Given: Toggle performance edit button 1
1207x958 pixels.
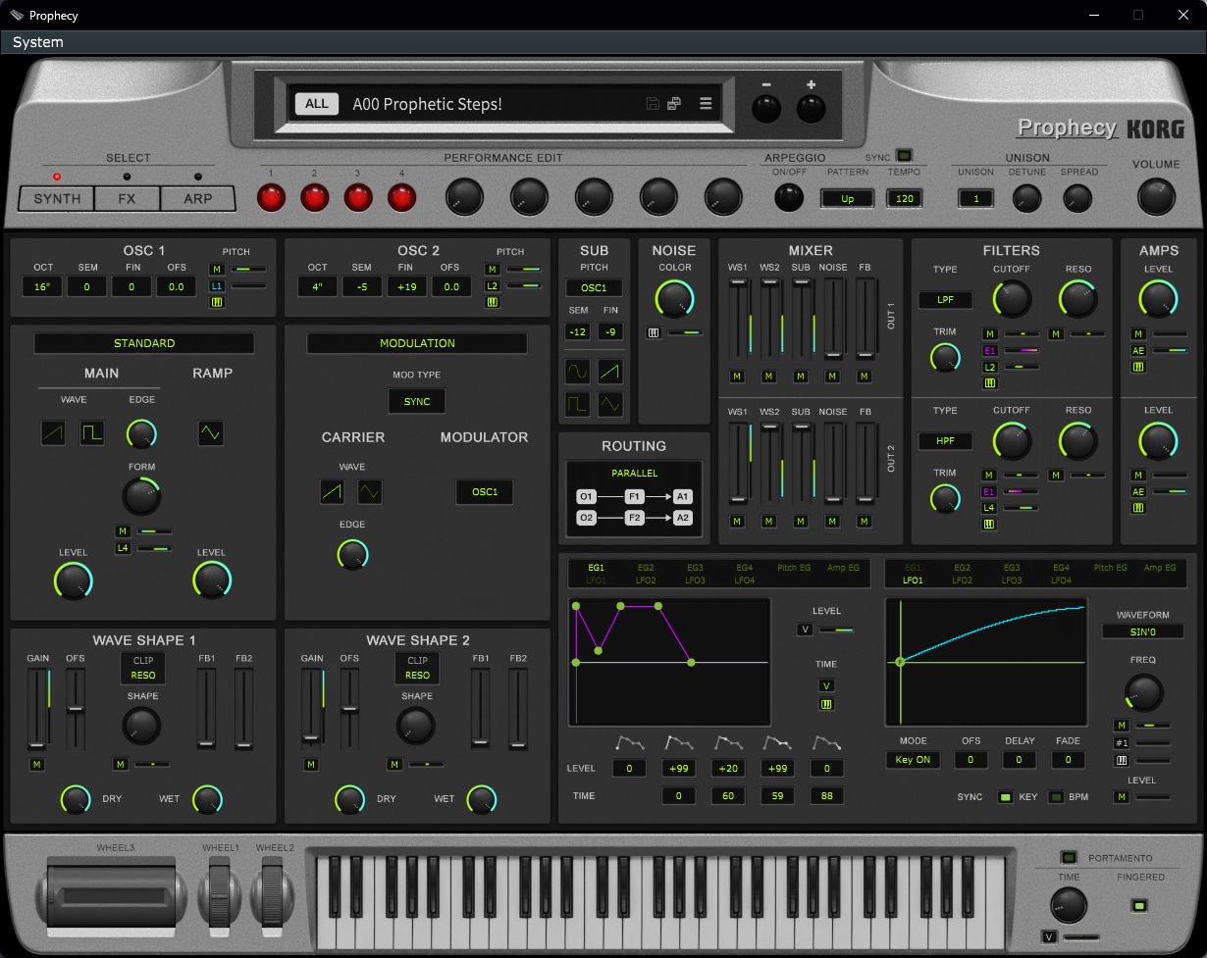Looking at the screenshot, I should coord(271,198).
